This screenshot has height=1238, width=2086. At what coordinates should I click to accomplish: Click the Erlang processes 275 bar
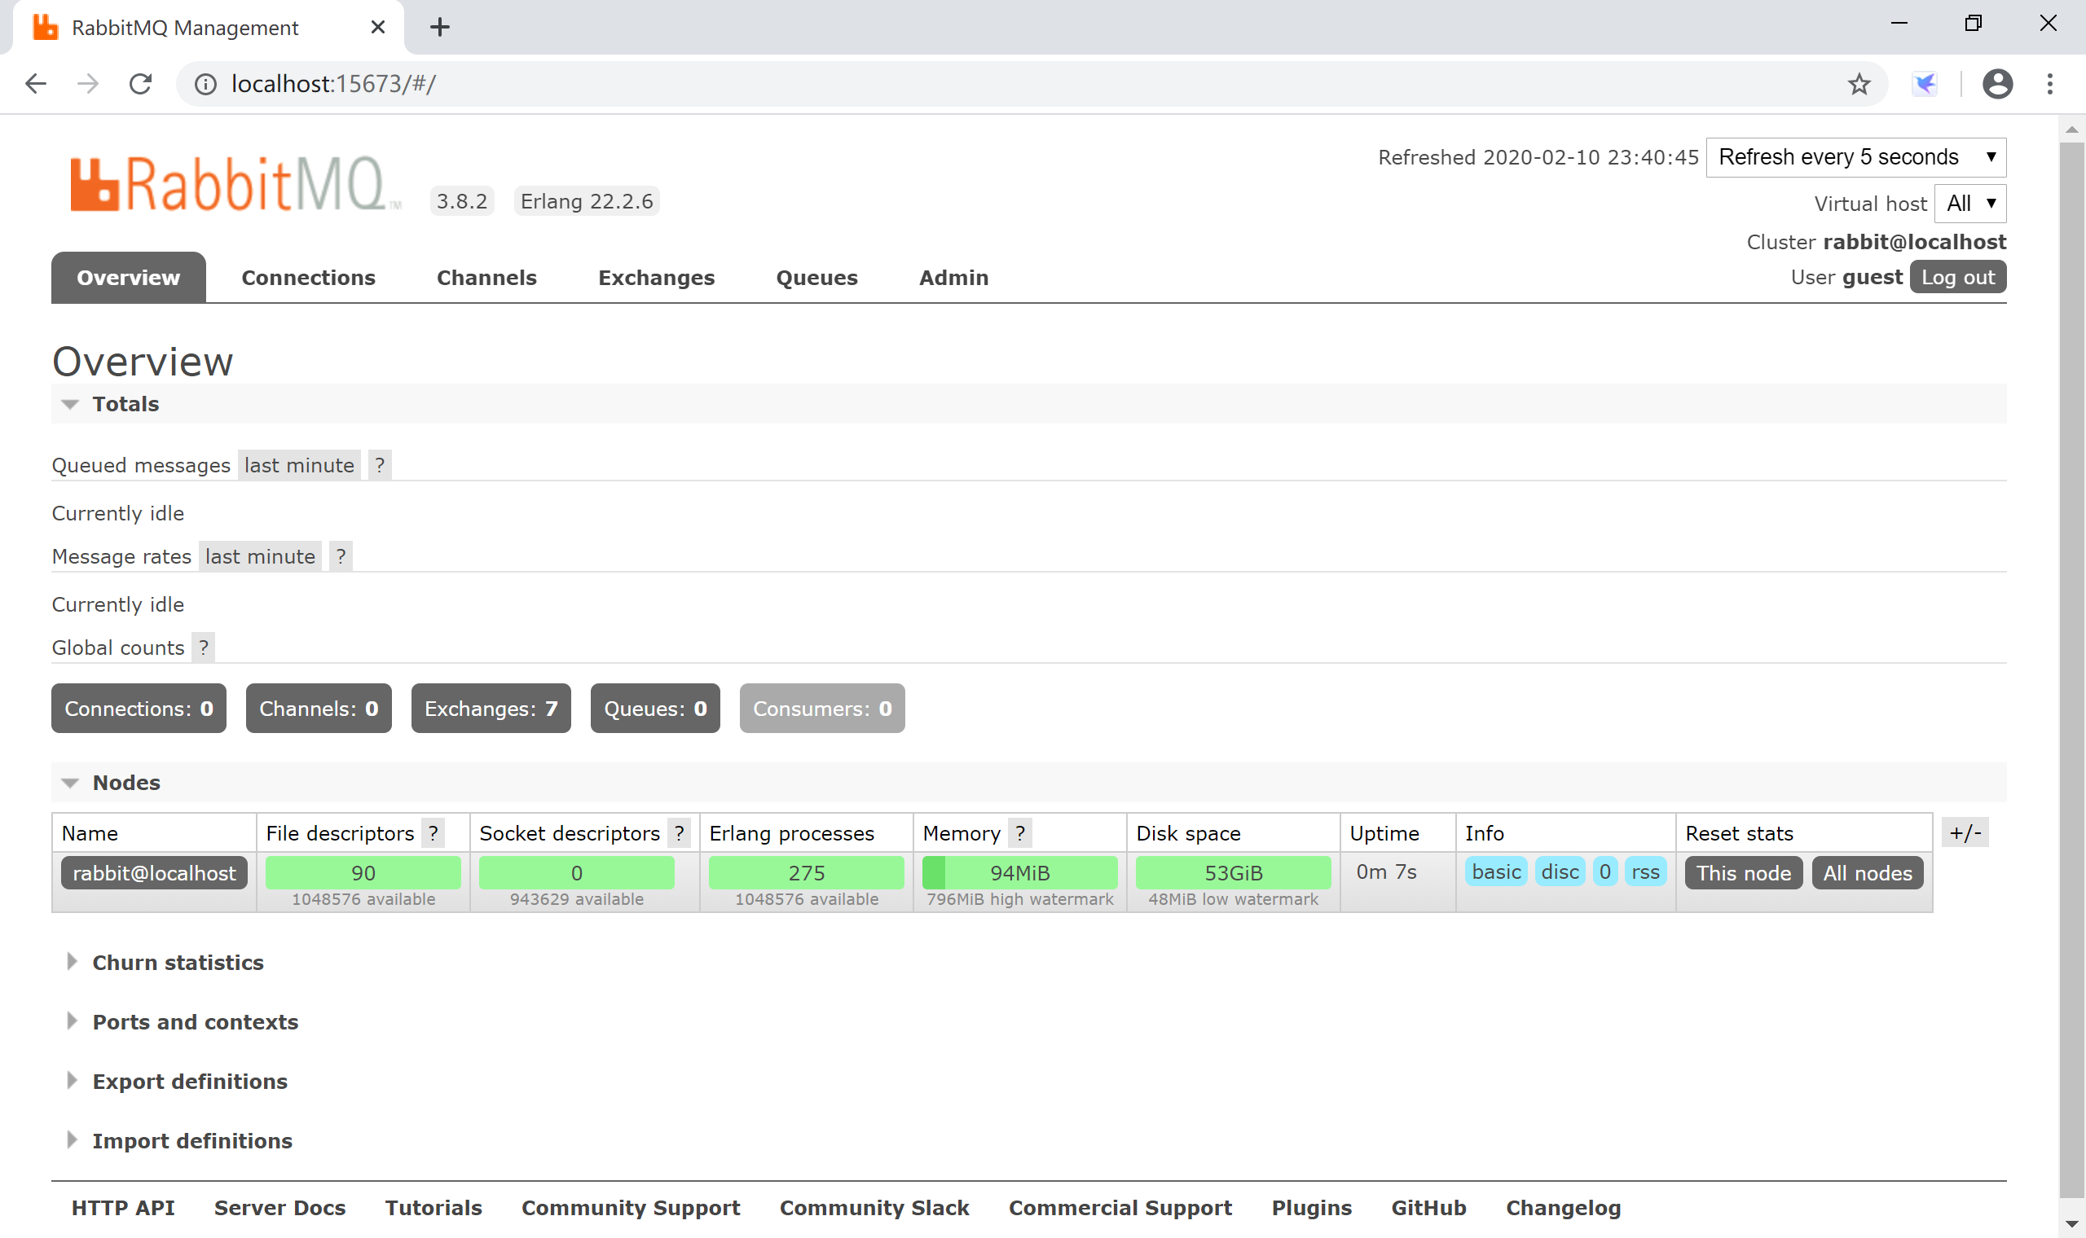coord(806,872)
